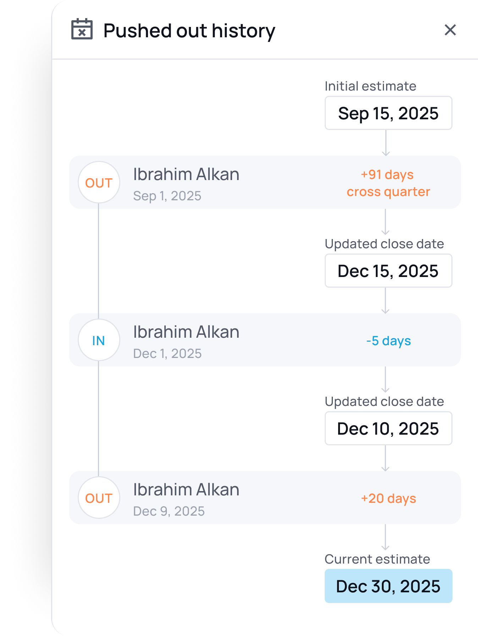The height and width of the screenshot is (636, 478).
Task: Select the Dec 15, 2025 updated close date
Action: tap(388, 271)
